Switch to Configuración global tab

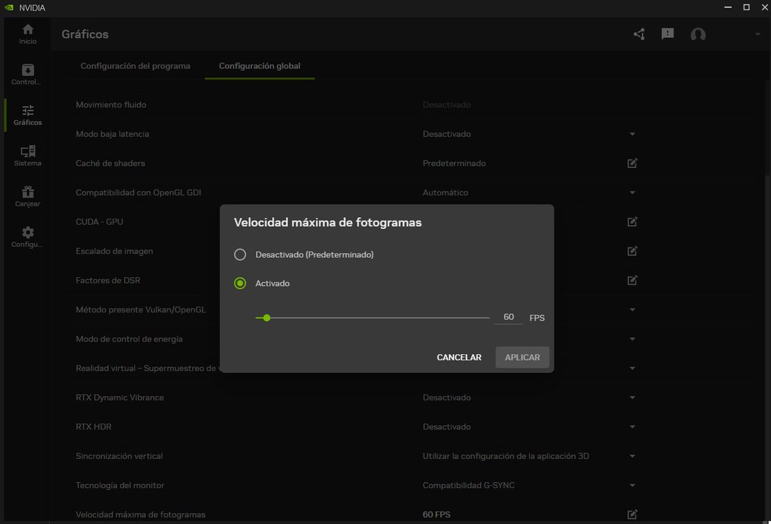pyautogui.click(x=260, y=66)
